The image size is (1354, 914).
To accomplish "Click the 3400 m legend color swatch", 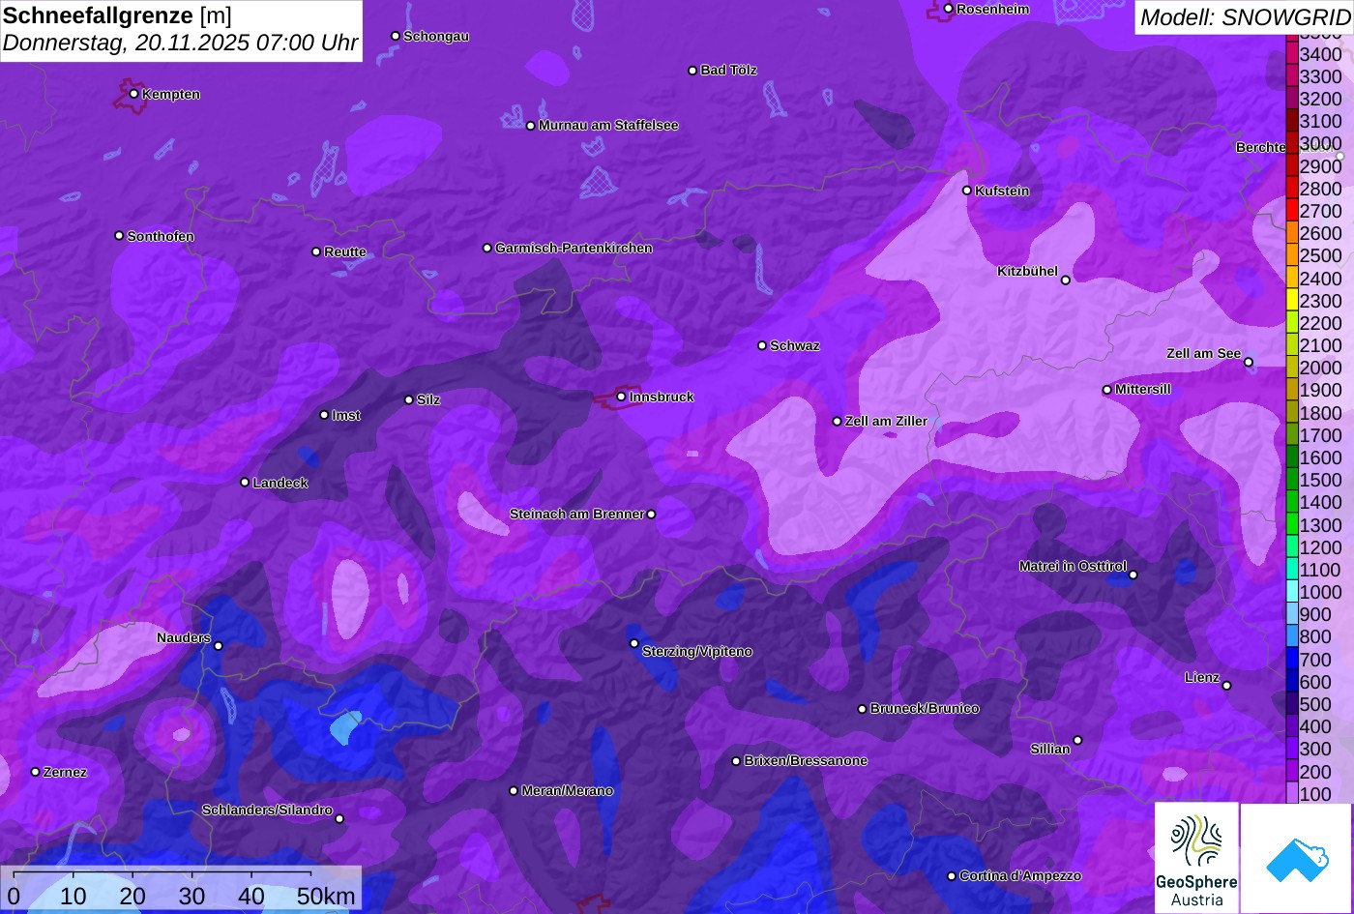I will pos(1291,54).
